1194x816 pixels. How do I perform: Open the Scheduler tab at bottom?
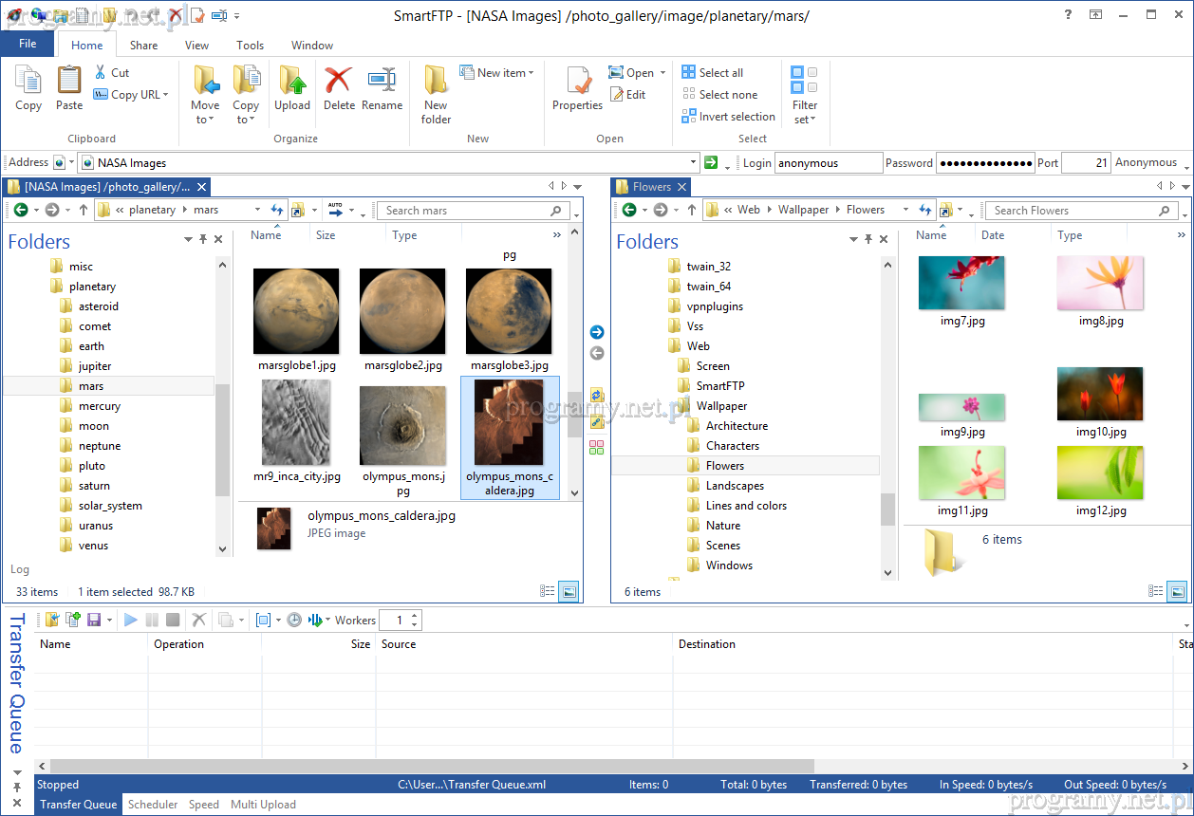(x=153, y=805)
